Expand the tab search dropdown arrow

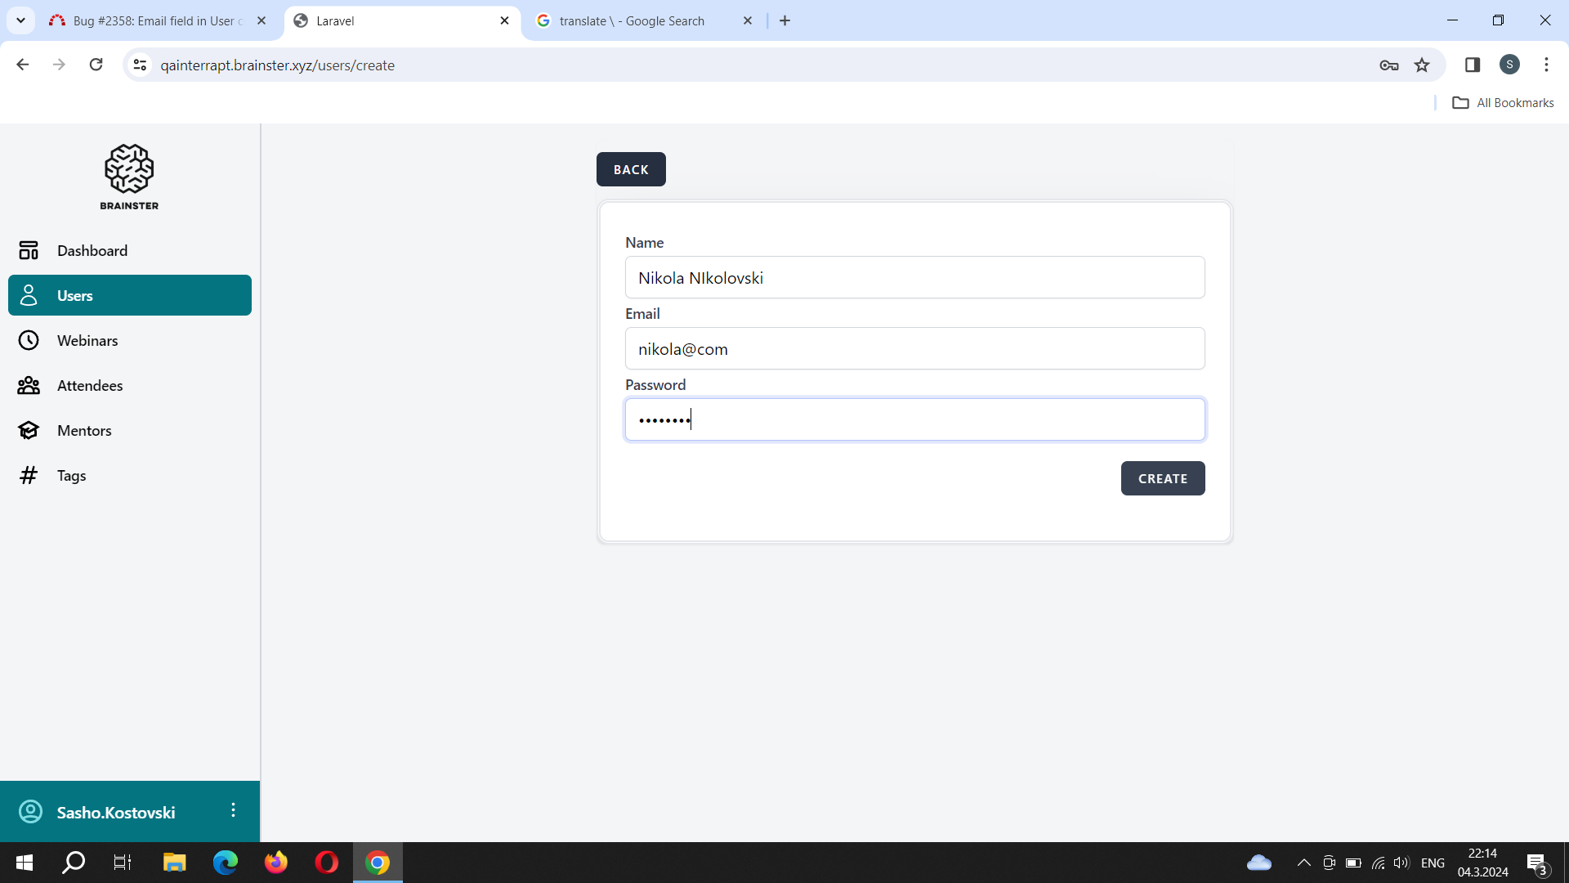pos(20,20)
